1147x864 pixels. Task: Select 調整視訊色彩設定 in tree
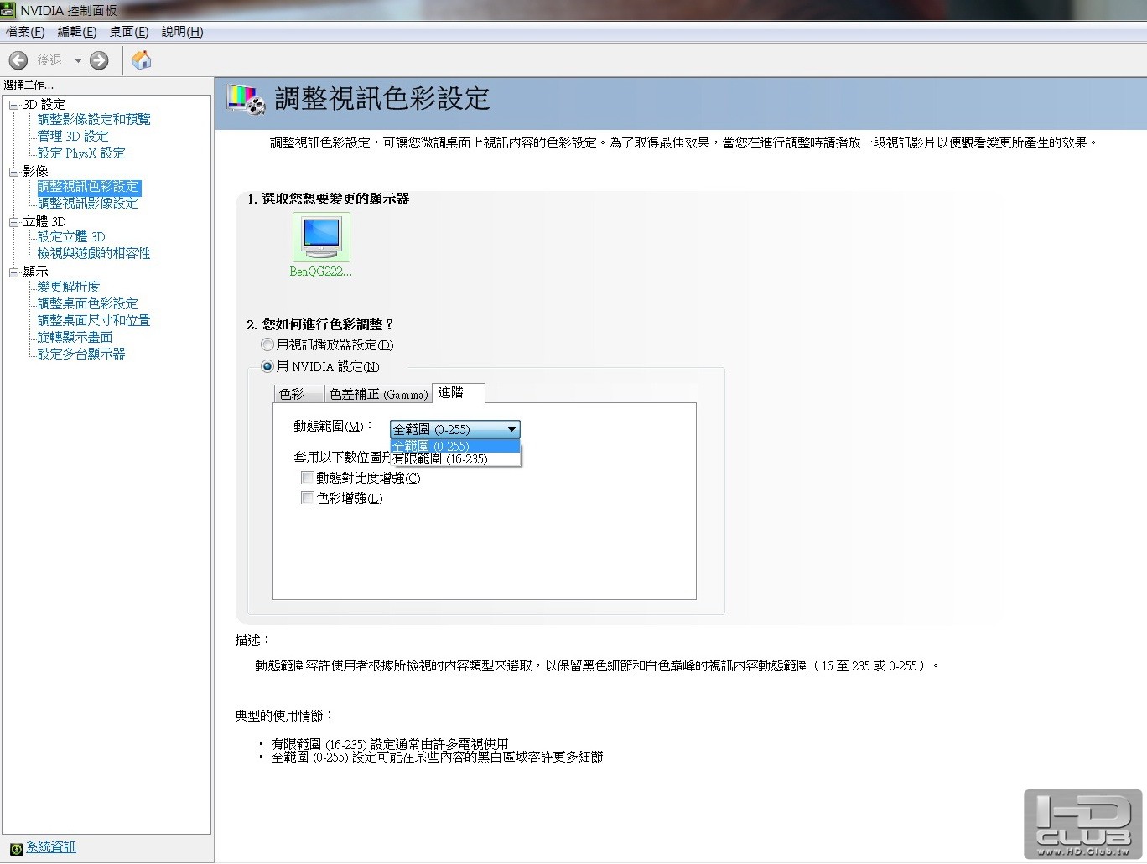[x=88, y=187]
